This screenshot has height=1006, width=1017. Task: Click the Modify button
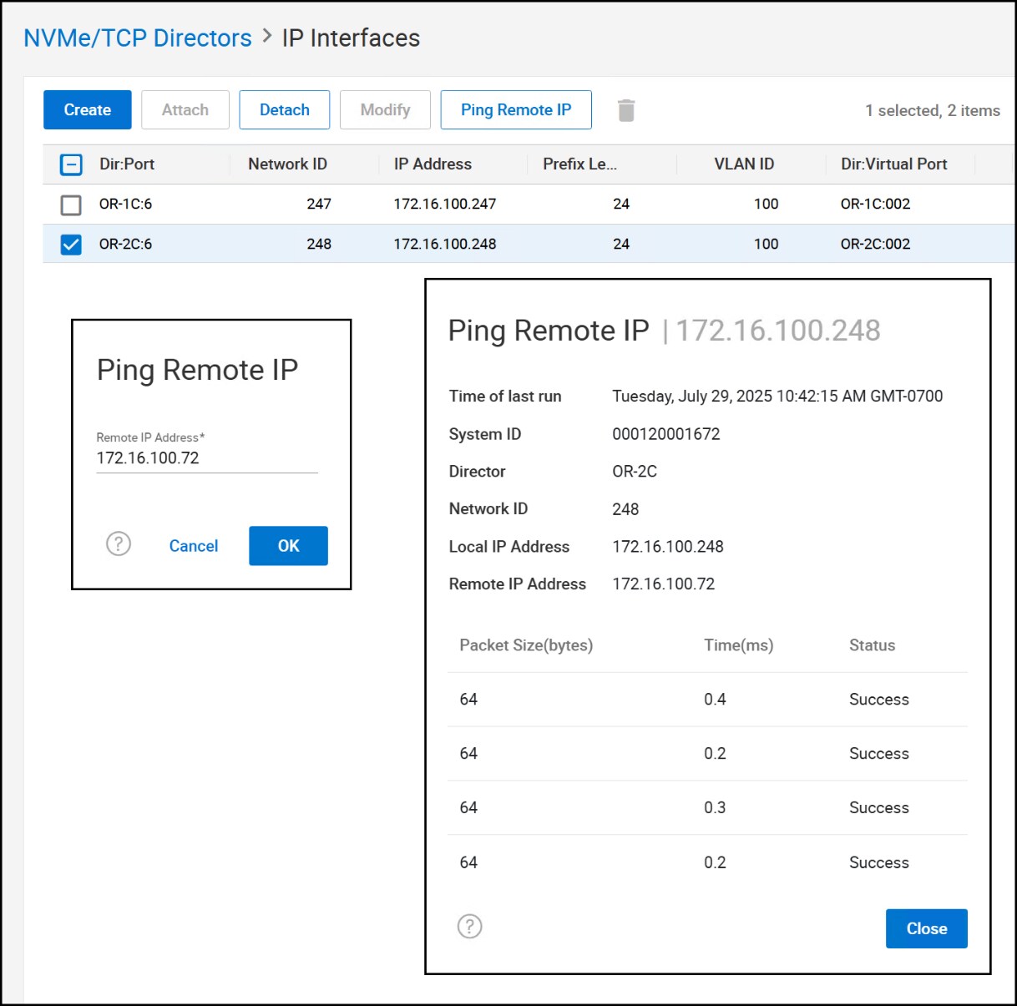point(386,110)
